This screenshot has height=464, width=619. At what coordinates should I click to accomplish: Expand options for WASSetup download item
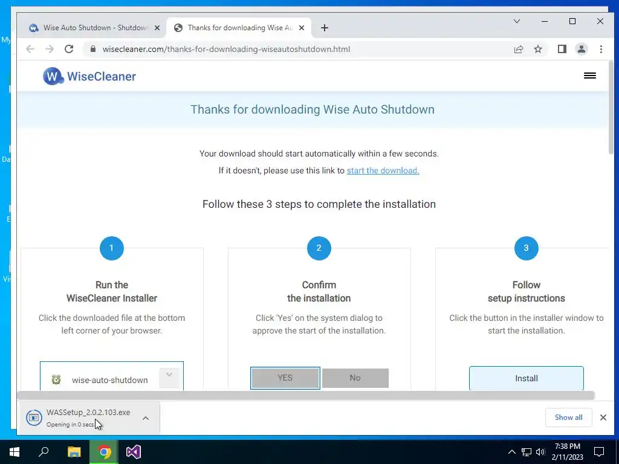[146, 418]
